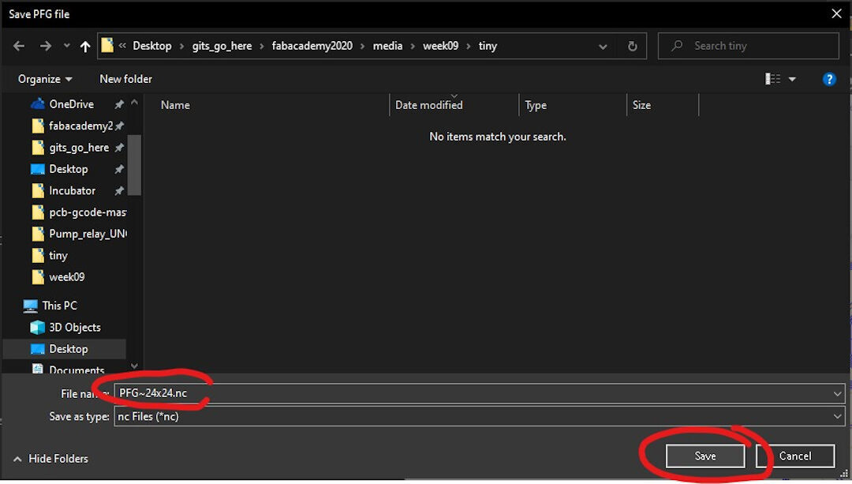Click inside the Search tiny box
Viewport: 852px width, 484px height.
(748, 45)
